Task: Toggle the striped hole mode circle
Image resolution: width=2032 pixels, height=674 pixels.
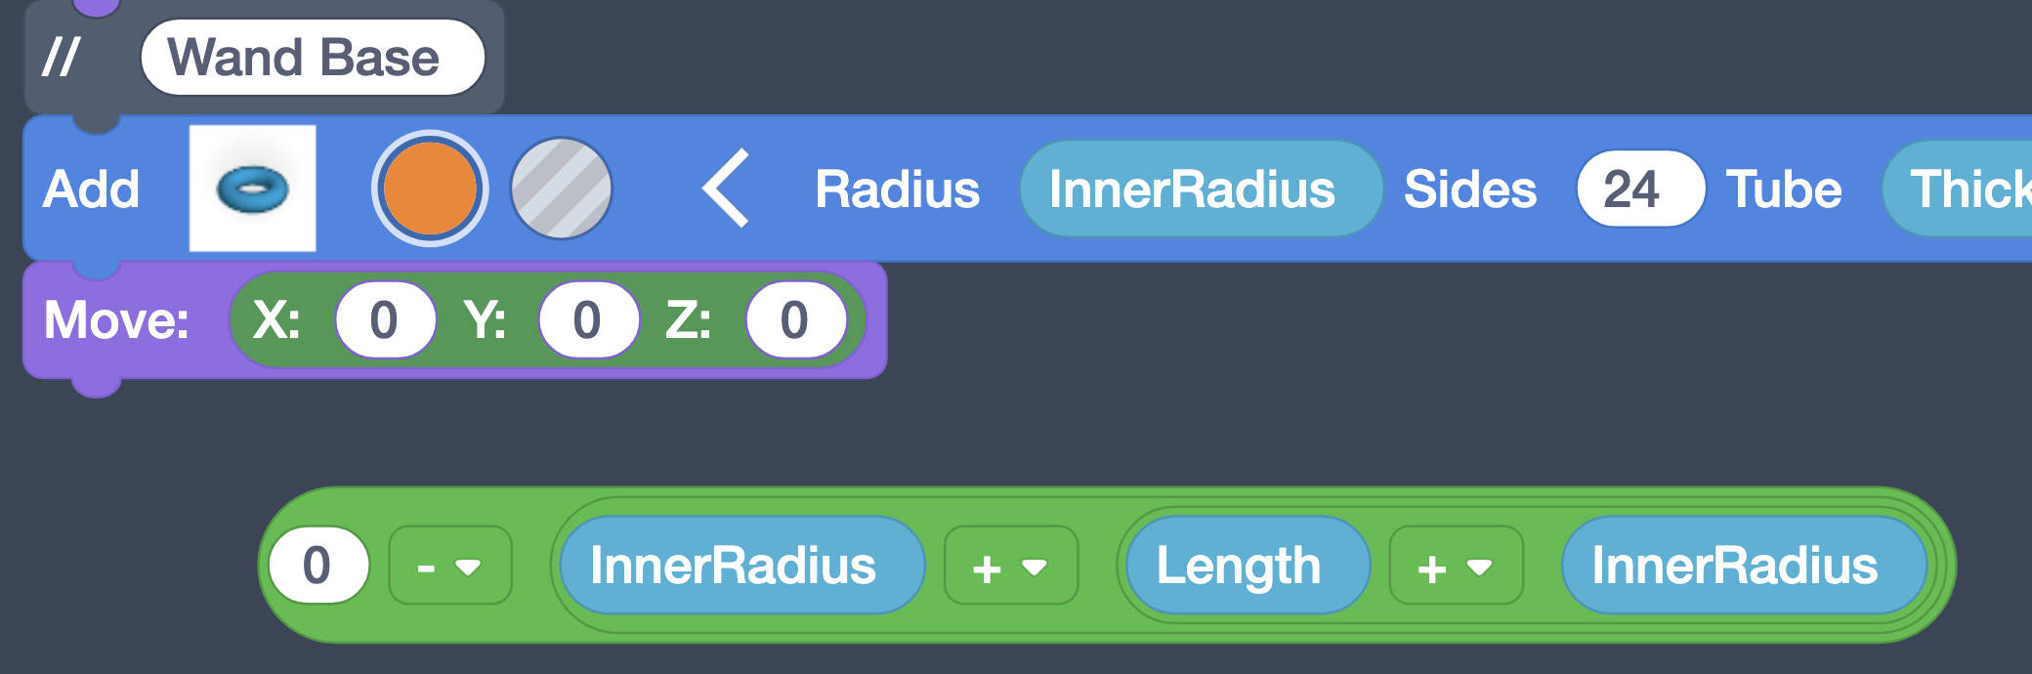Action: tap(561, 189)
